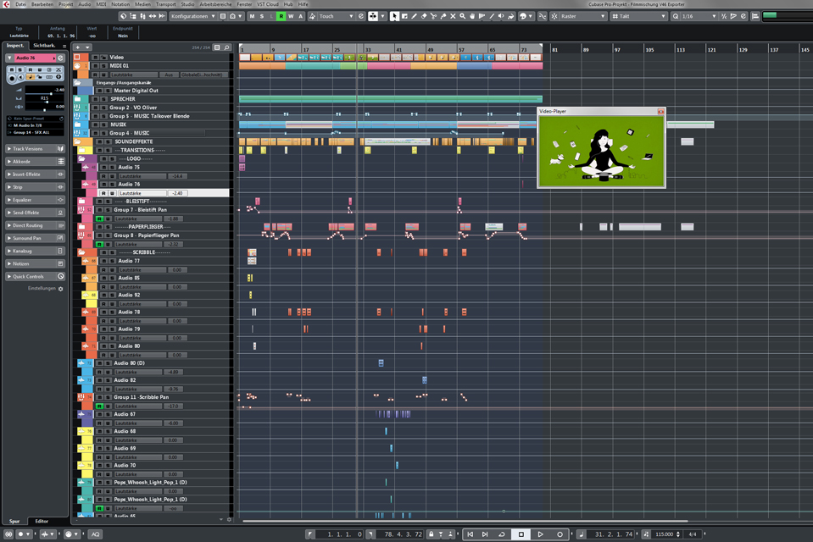Open Datei menu

pos(20,4)
